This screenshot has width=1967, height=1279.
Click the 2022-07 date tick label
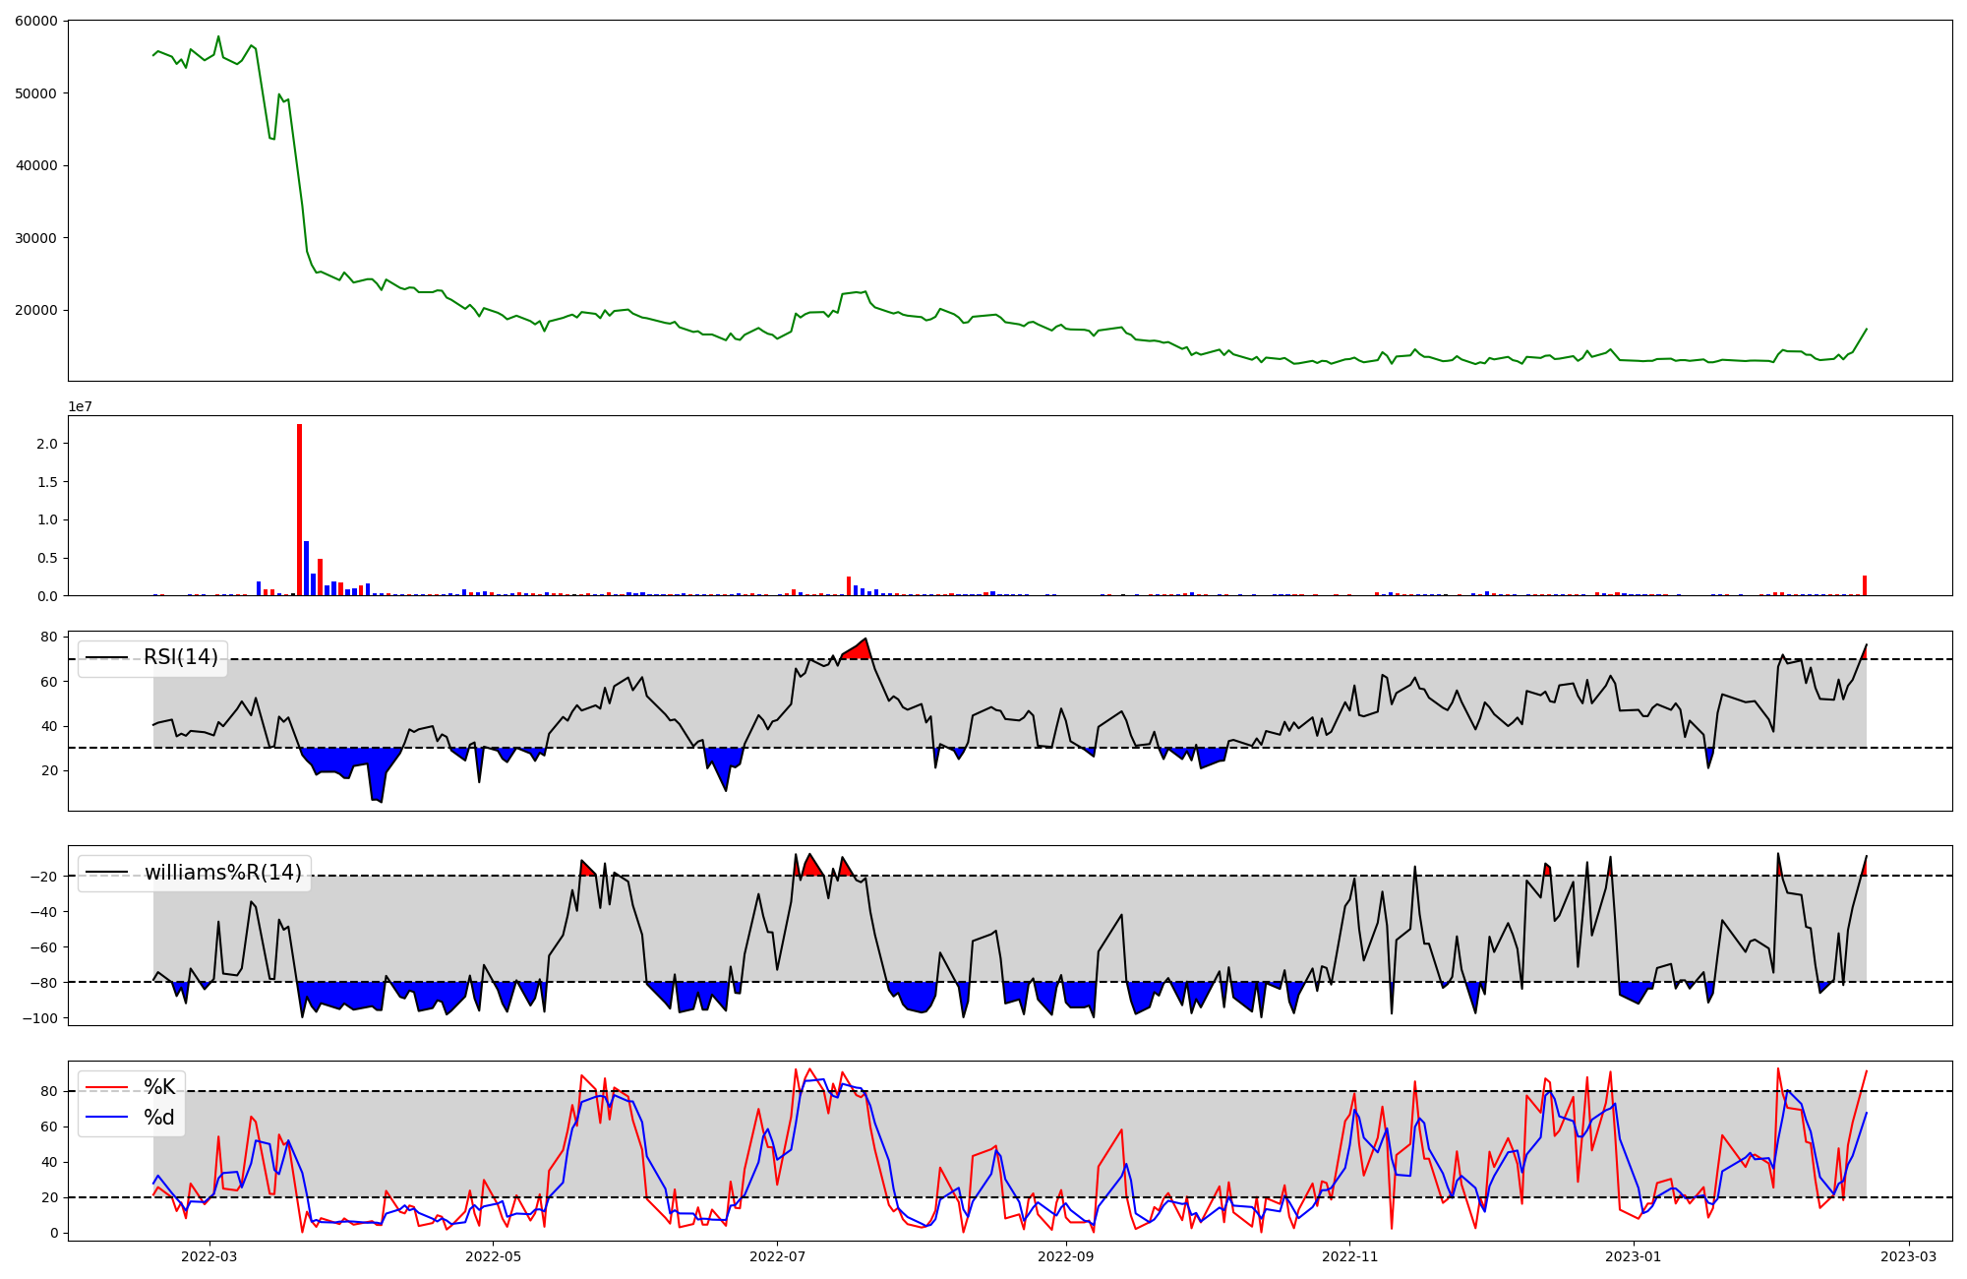click(778, 1256)
